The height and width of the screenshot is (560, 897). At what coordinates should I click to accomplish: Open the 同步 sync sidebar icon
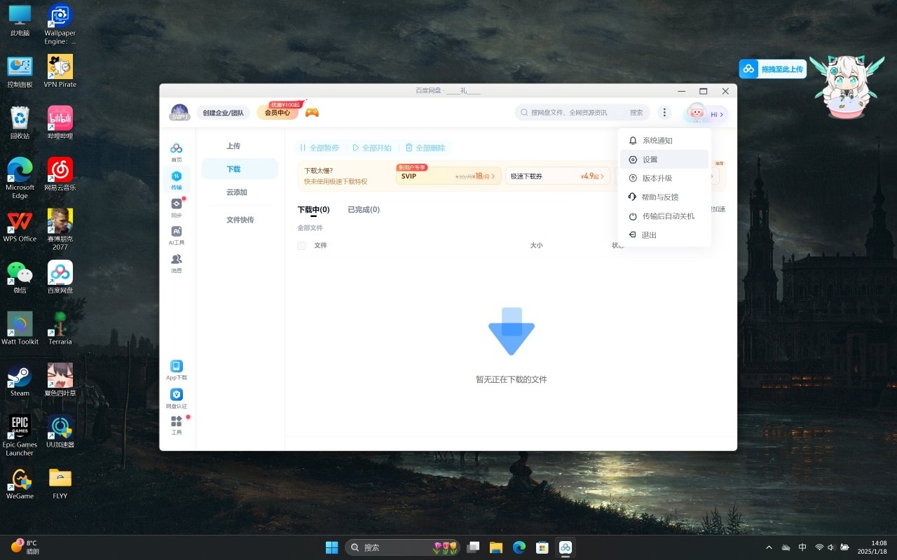(177, 207)
